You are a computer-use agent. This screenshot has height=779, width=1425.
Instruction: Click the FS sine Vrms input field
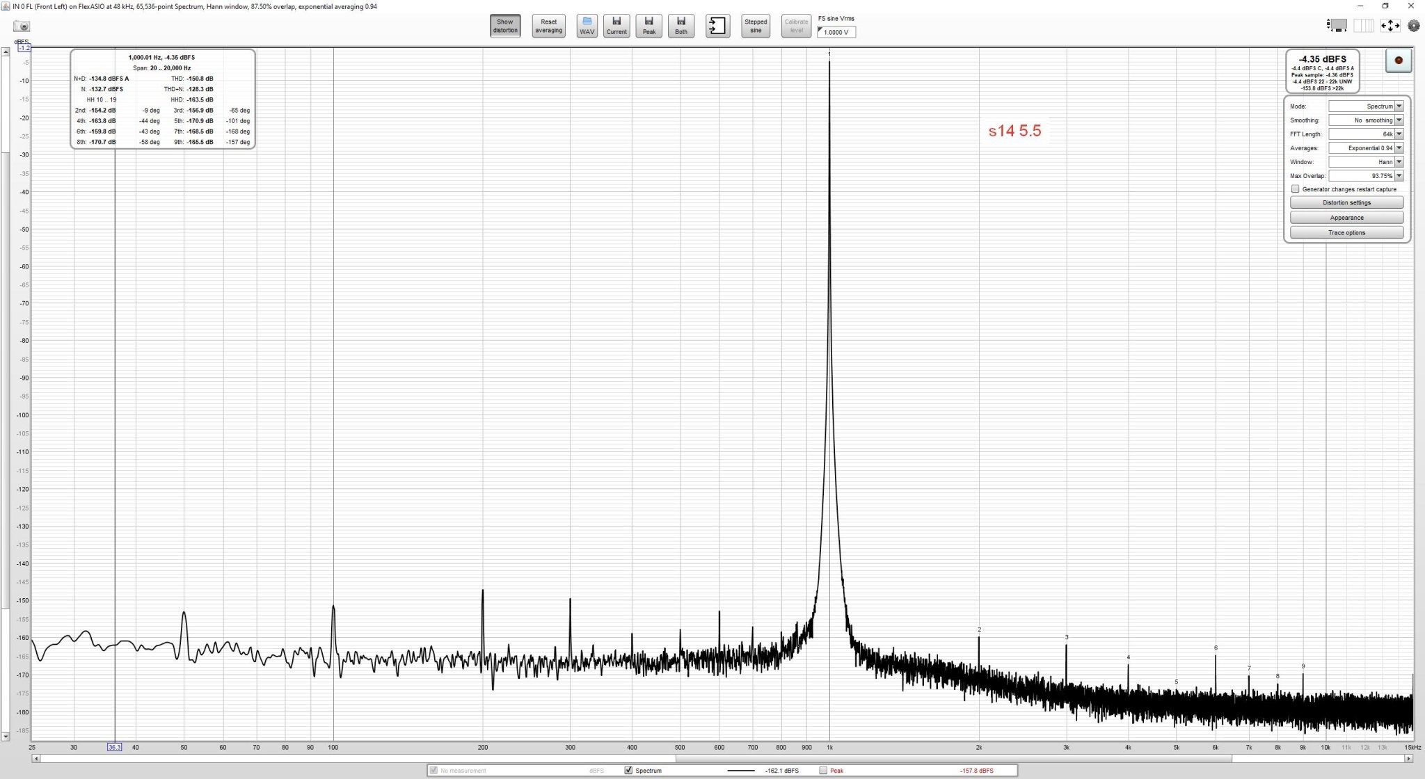[836, 32]
